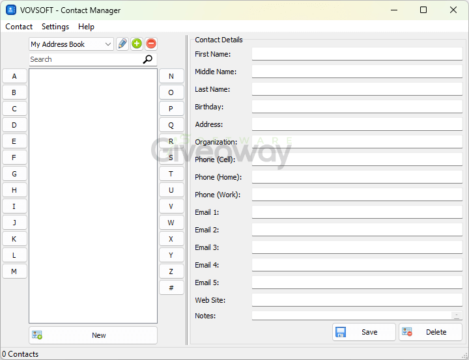This screenshot has width=469, height=360.
Task: Click into the Web Site field
Action: click(357, 300)
